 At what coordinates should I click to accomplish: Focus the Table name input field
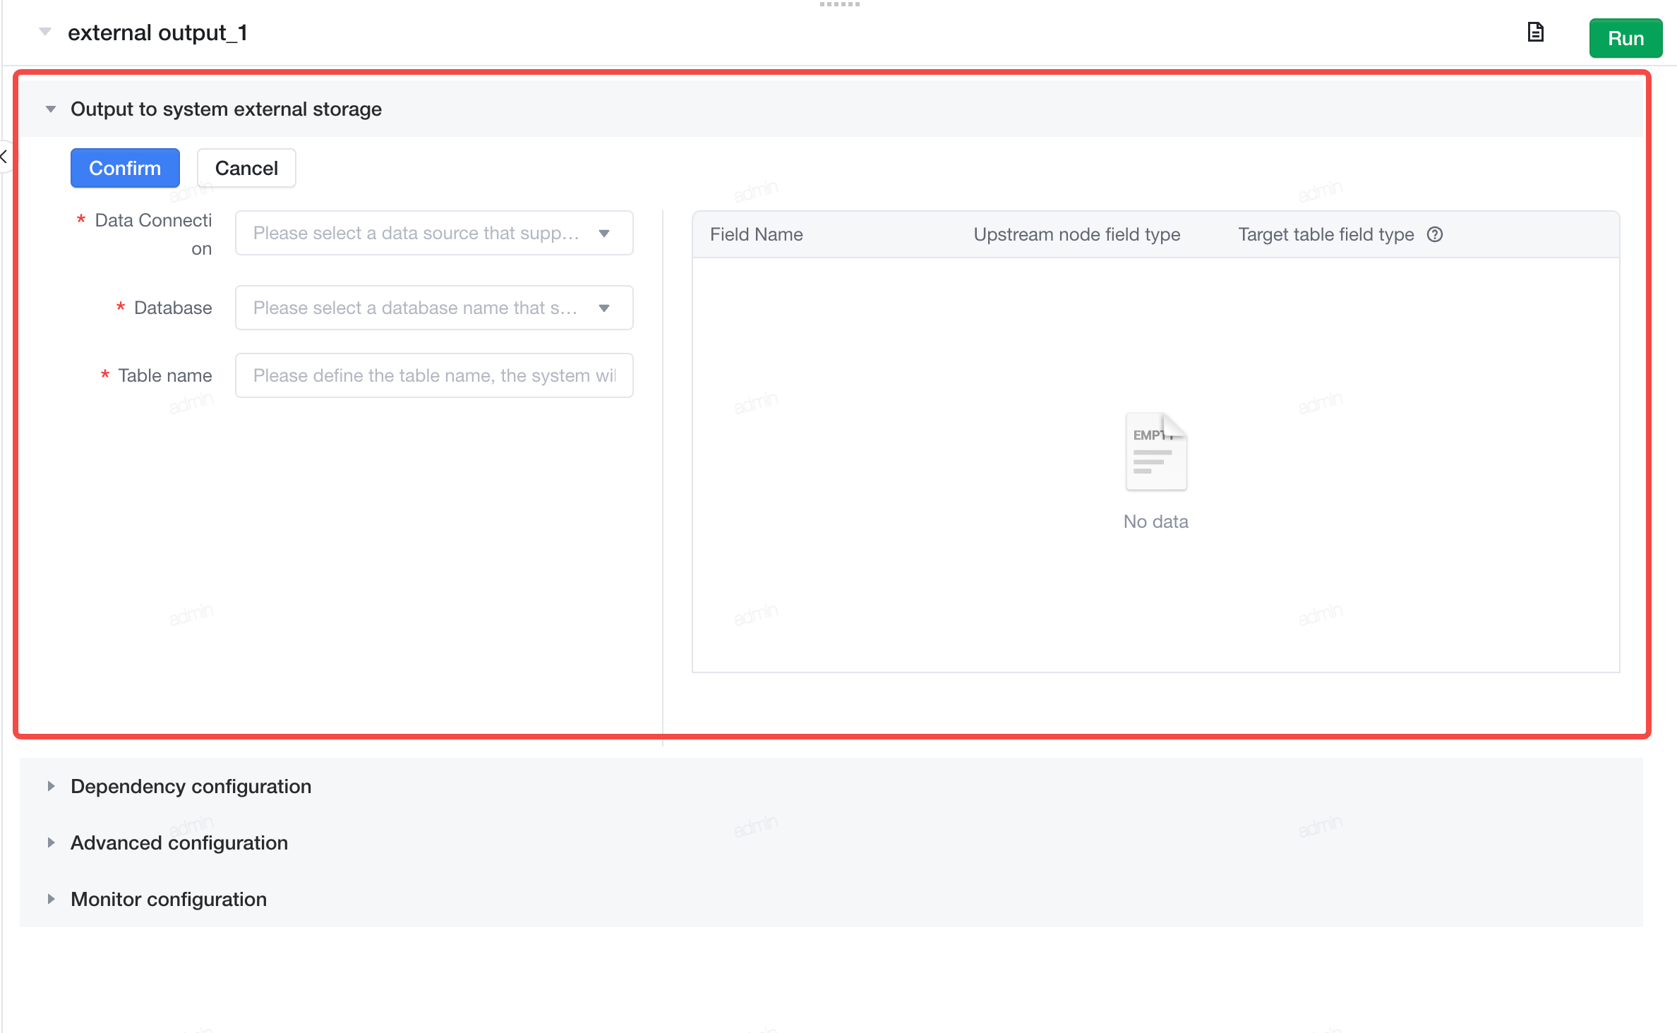pos(434,375)
